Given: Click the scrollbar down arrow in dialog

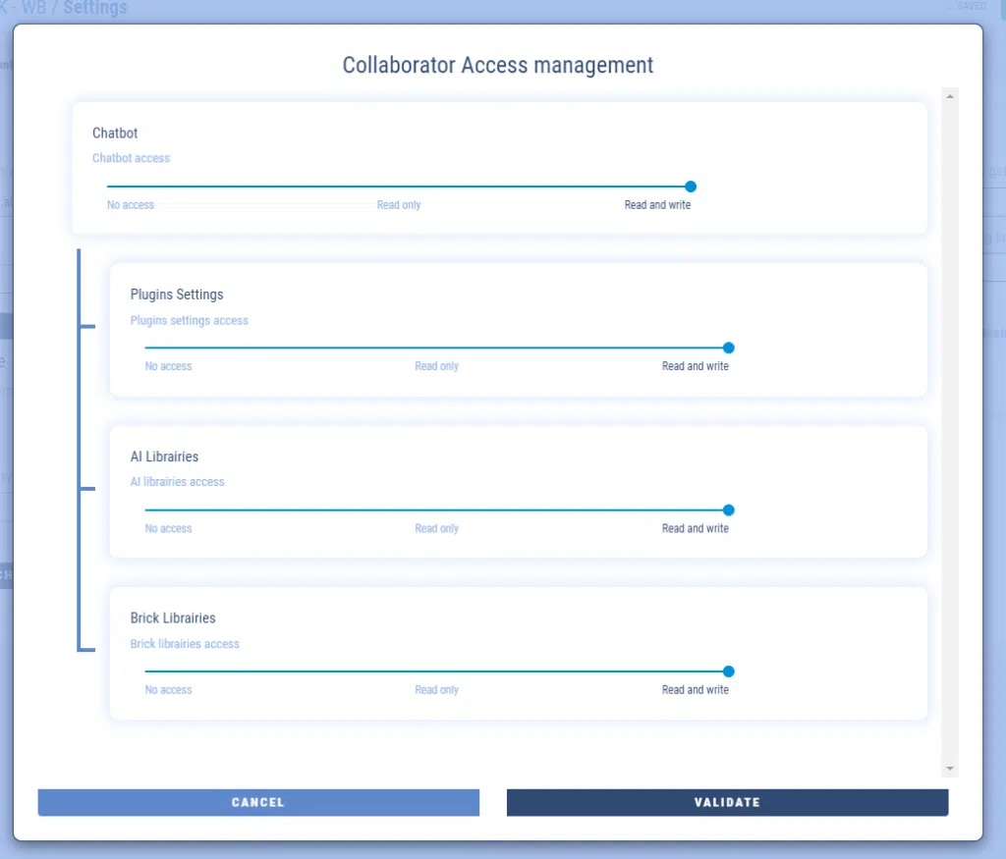Looking at the screenshot, I should point(949,768).
